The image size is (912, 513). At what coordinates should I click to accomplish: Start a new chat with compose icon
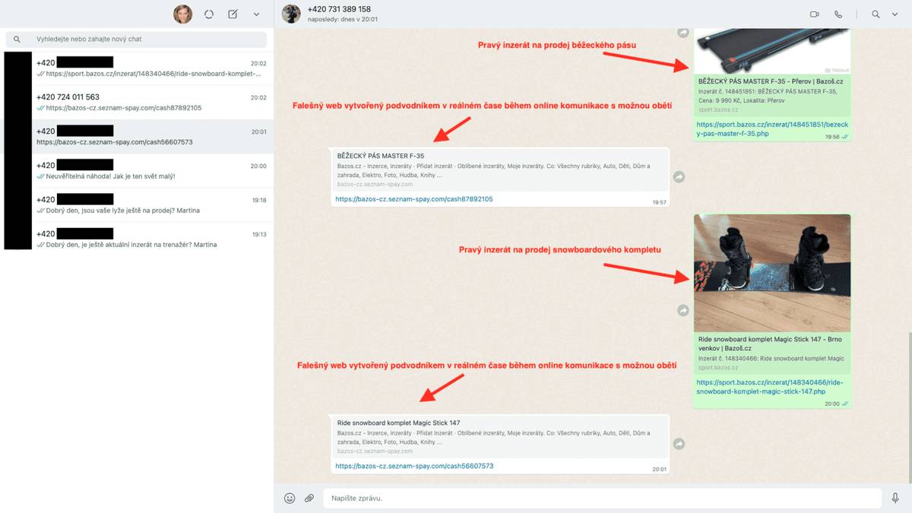pos(233,14)
